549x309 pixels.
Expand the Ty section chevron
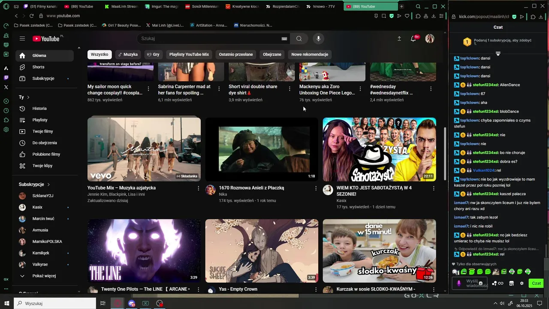(28, 97)
